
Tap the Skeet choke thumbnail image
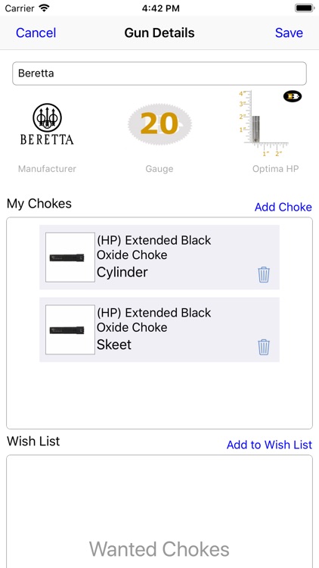70,329
